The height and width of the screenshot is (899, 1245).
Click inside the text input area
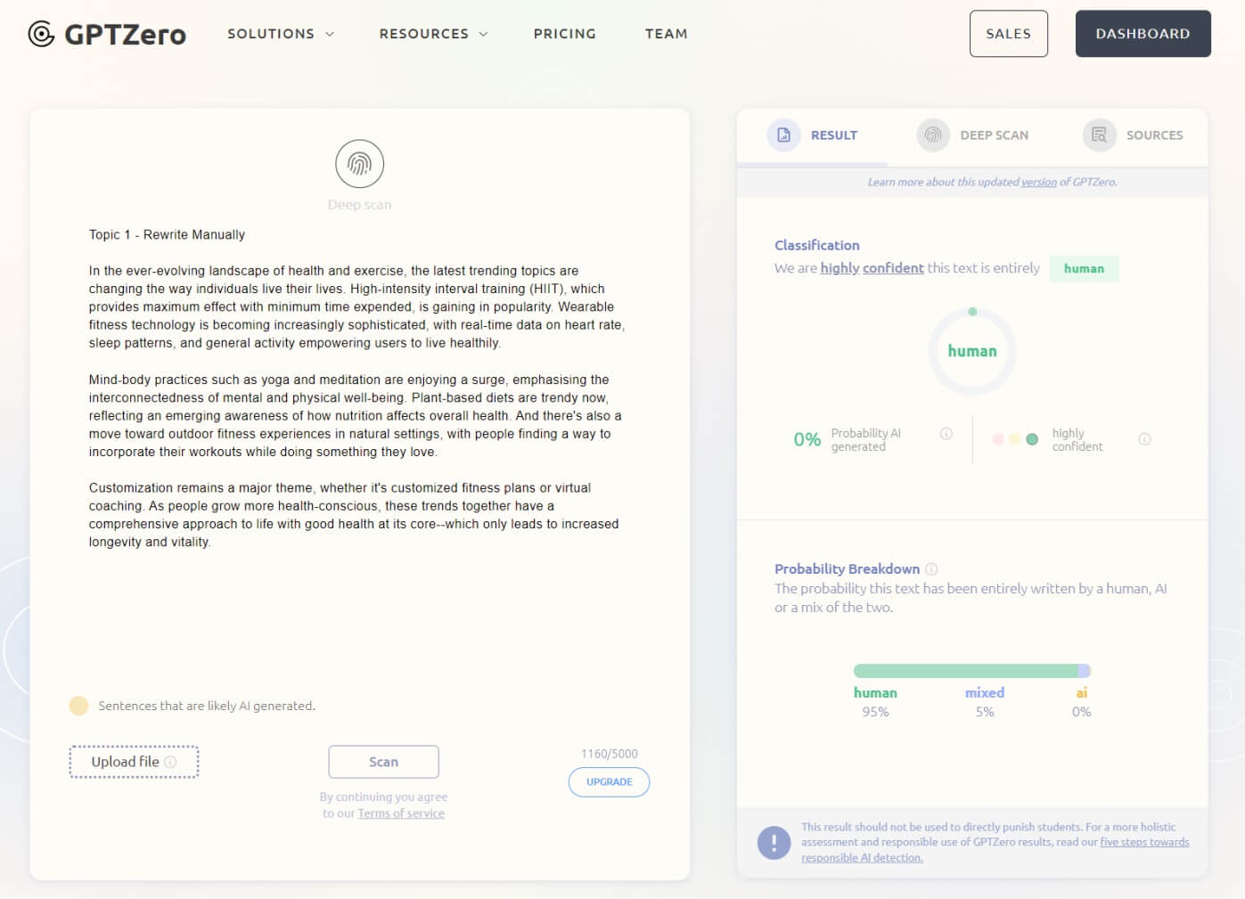coord(356,606)
